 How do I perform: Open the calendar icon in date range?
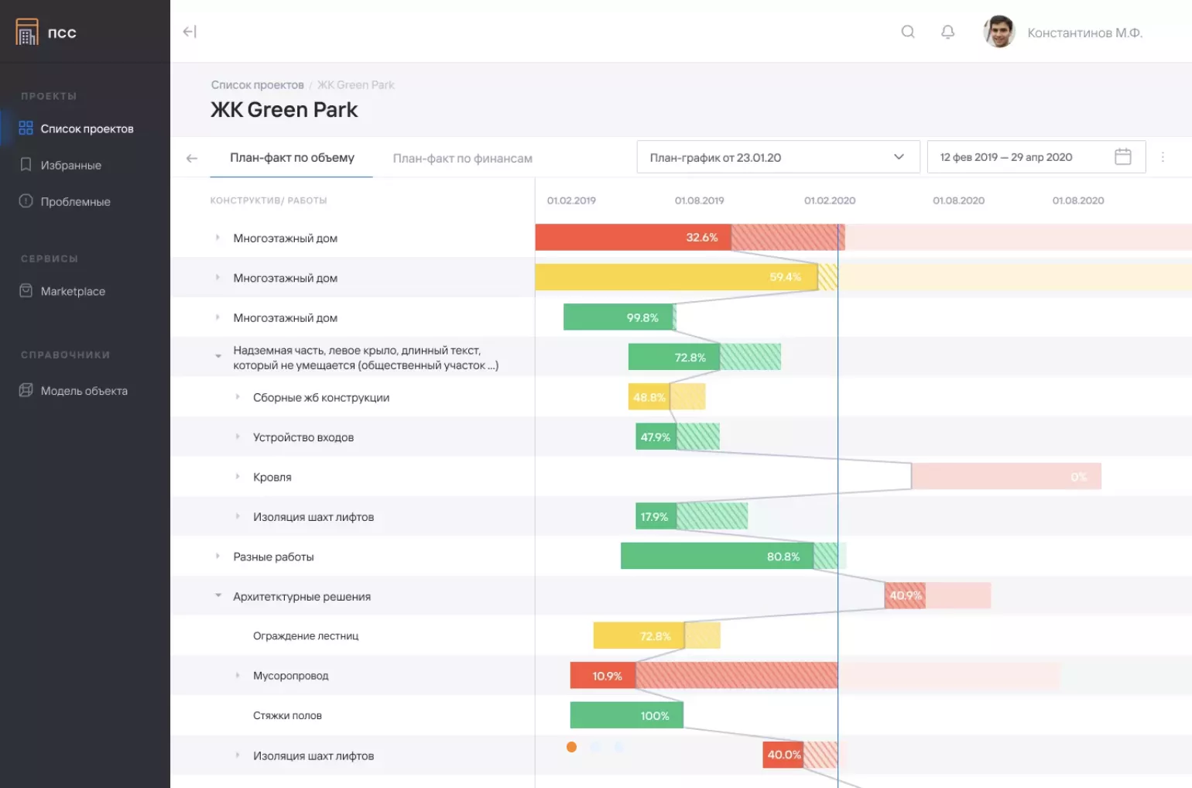coord(1122,157)
